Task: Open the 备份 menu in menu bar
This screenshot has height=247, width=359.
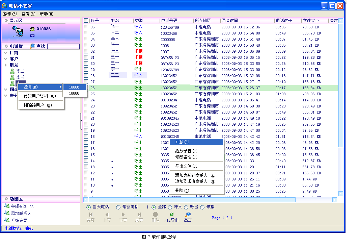Action: 28,14
